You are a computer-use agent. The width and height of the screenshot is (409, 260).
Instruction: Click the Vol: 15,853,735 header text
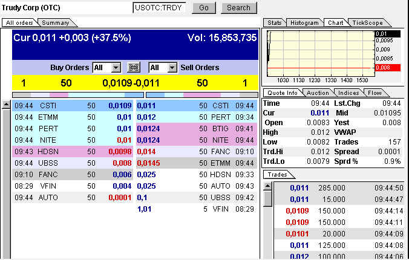[222, 38]
